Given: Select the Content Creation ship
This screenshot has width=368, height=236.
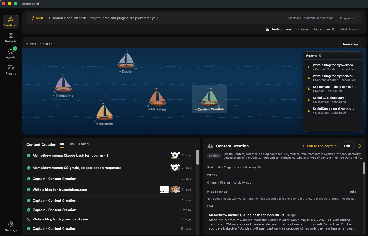Looking at the screenshot, I should click(209, 99).
